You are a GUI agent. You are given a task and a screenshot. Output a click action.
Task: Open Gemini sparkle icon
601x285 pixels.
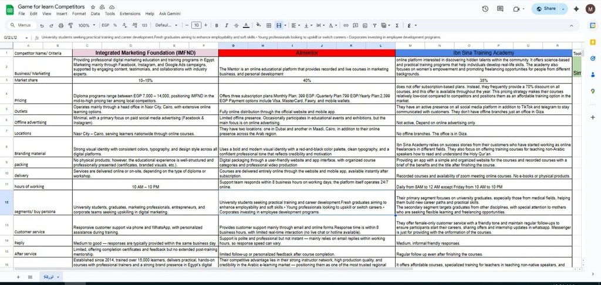[576, 9]
